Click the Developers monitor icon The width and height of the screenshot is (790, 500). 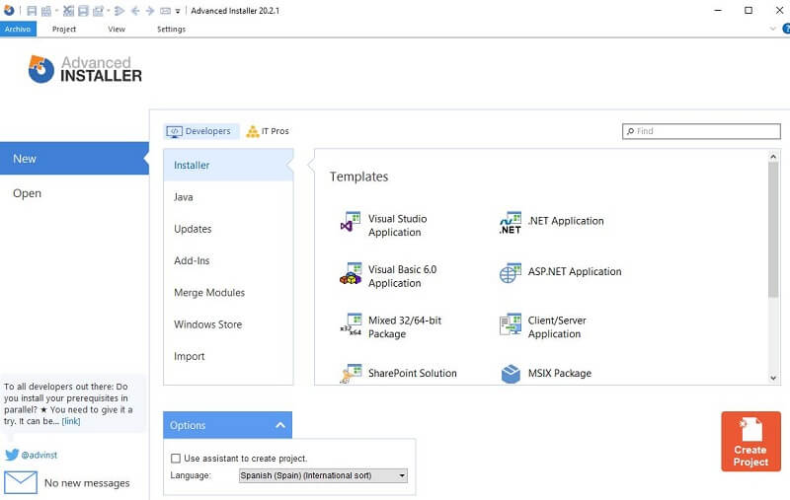pyautogui.click(x=174, y=131)
